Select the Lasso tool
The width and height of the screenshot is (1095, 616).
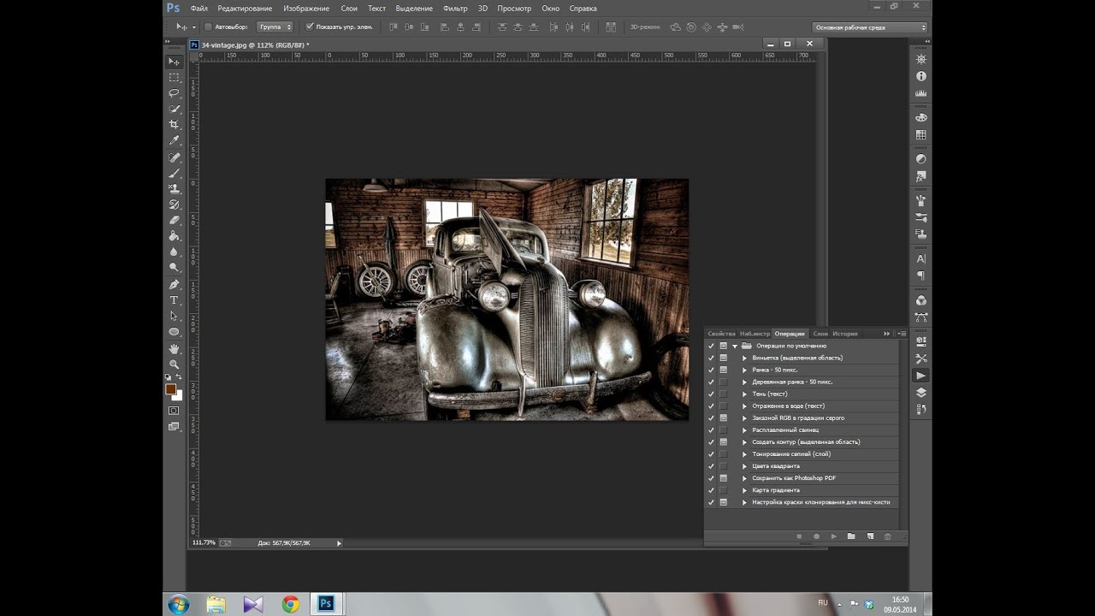pyautogui.click(x=175, y=93)
